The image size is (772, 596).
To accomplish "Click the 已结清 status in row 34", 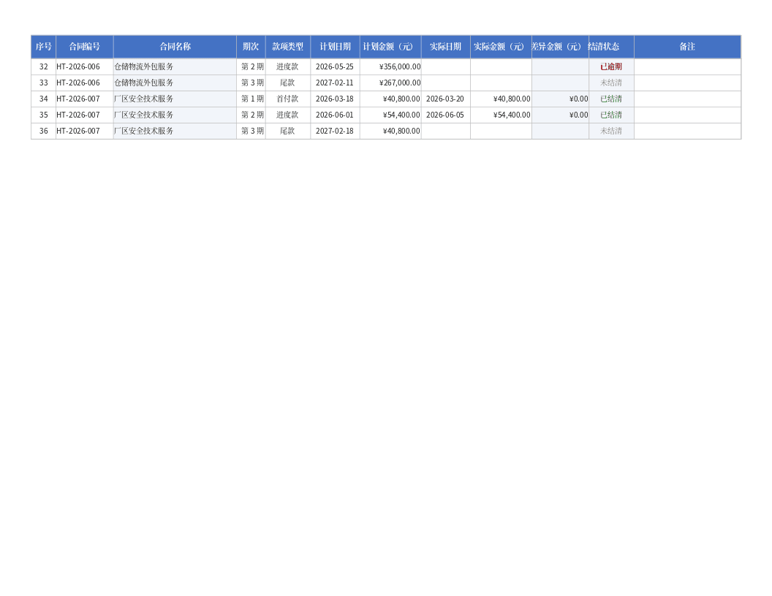I will coord(611,99).
